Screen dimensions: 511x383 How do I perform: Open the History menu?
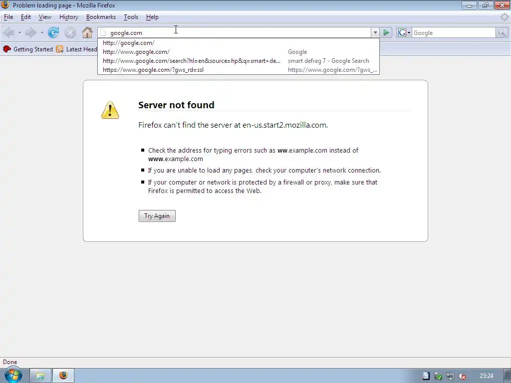coord(69,17)
